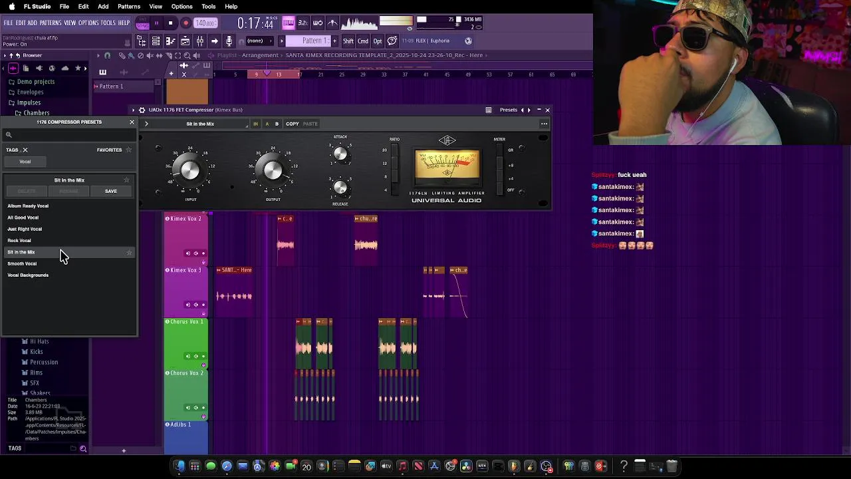The image size is (851, 479).
Task: Favorite the Sit in the Mix row star
Action: click(x=129, y=253)
